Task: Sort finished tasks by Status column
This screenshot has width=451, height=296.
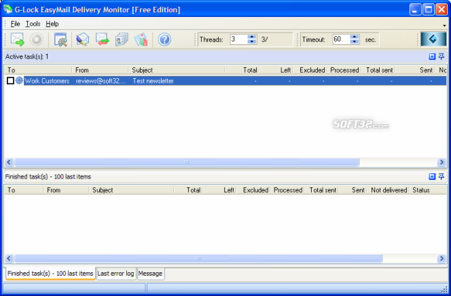Action: pos(428,190)
